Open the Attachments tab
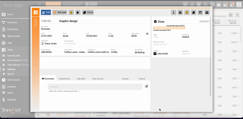 pos(64,79)
